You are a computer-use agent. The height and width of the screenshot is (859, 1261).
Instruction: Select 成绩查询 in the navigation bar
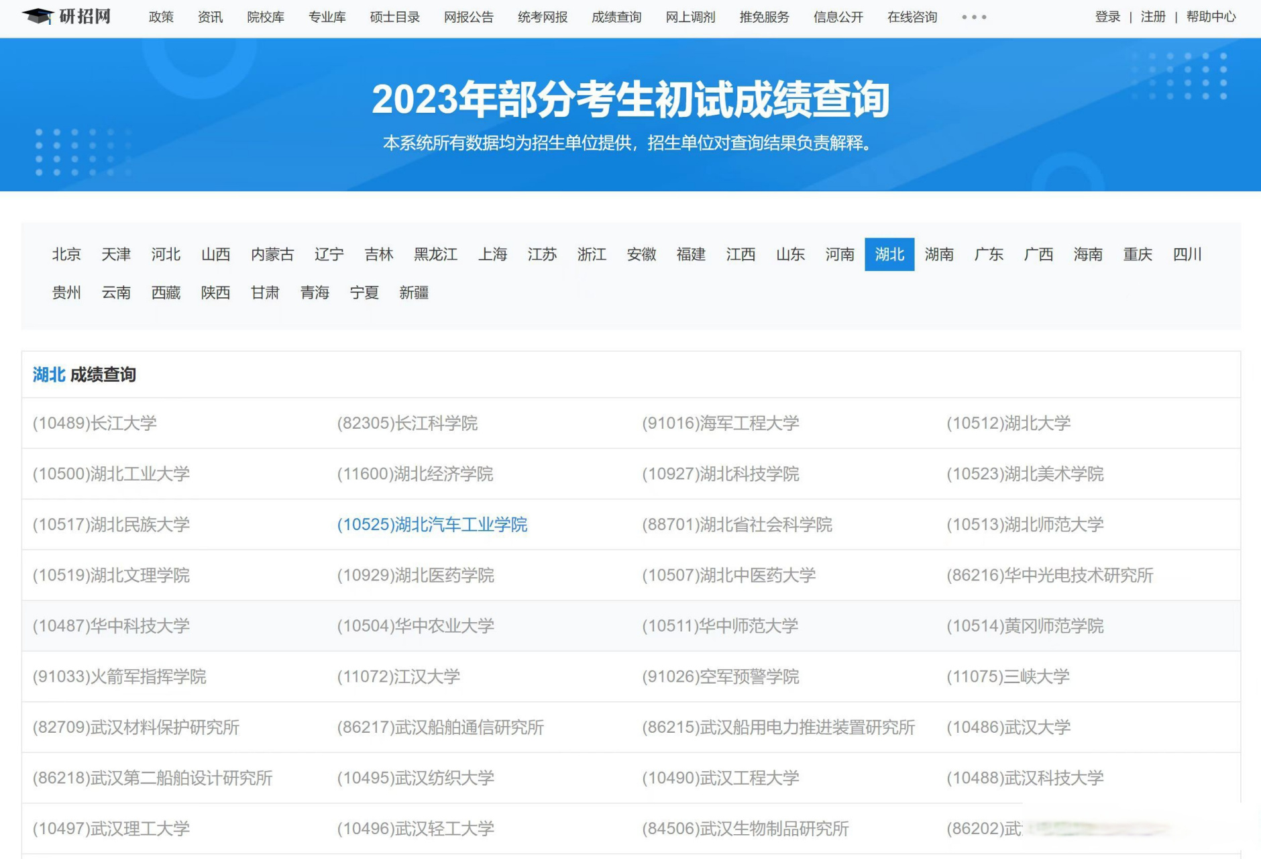click(616, 17)
